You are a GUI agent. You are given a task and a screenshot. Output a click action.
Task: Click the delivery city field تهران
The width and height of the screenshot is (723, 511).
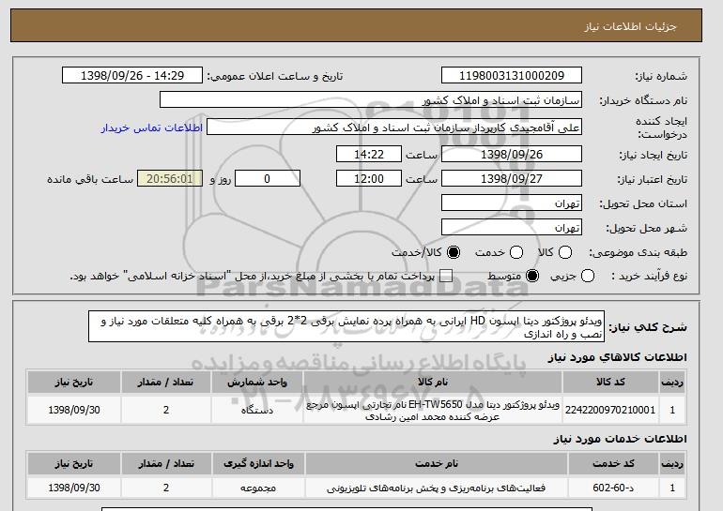pos(512,228)
